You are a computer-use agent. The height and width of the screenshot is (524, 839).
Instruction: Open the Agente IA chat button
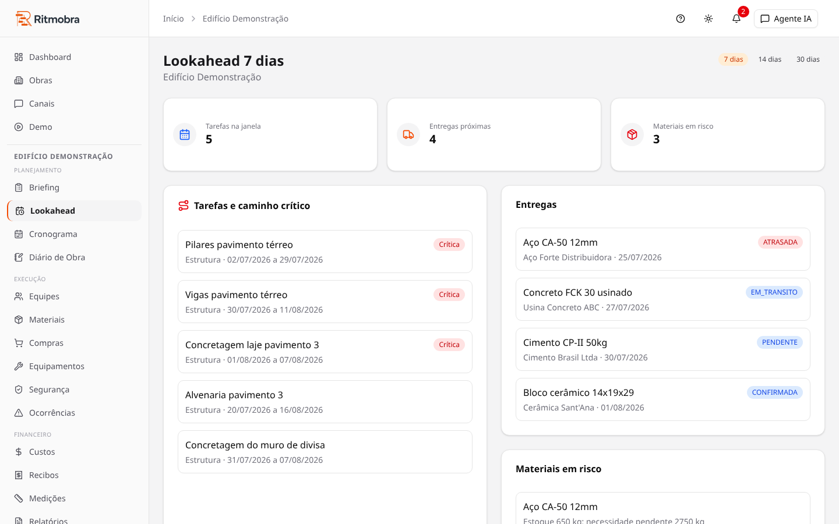point(785,19)
